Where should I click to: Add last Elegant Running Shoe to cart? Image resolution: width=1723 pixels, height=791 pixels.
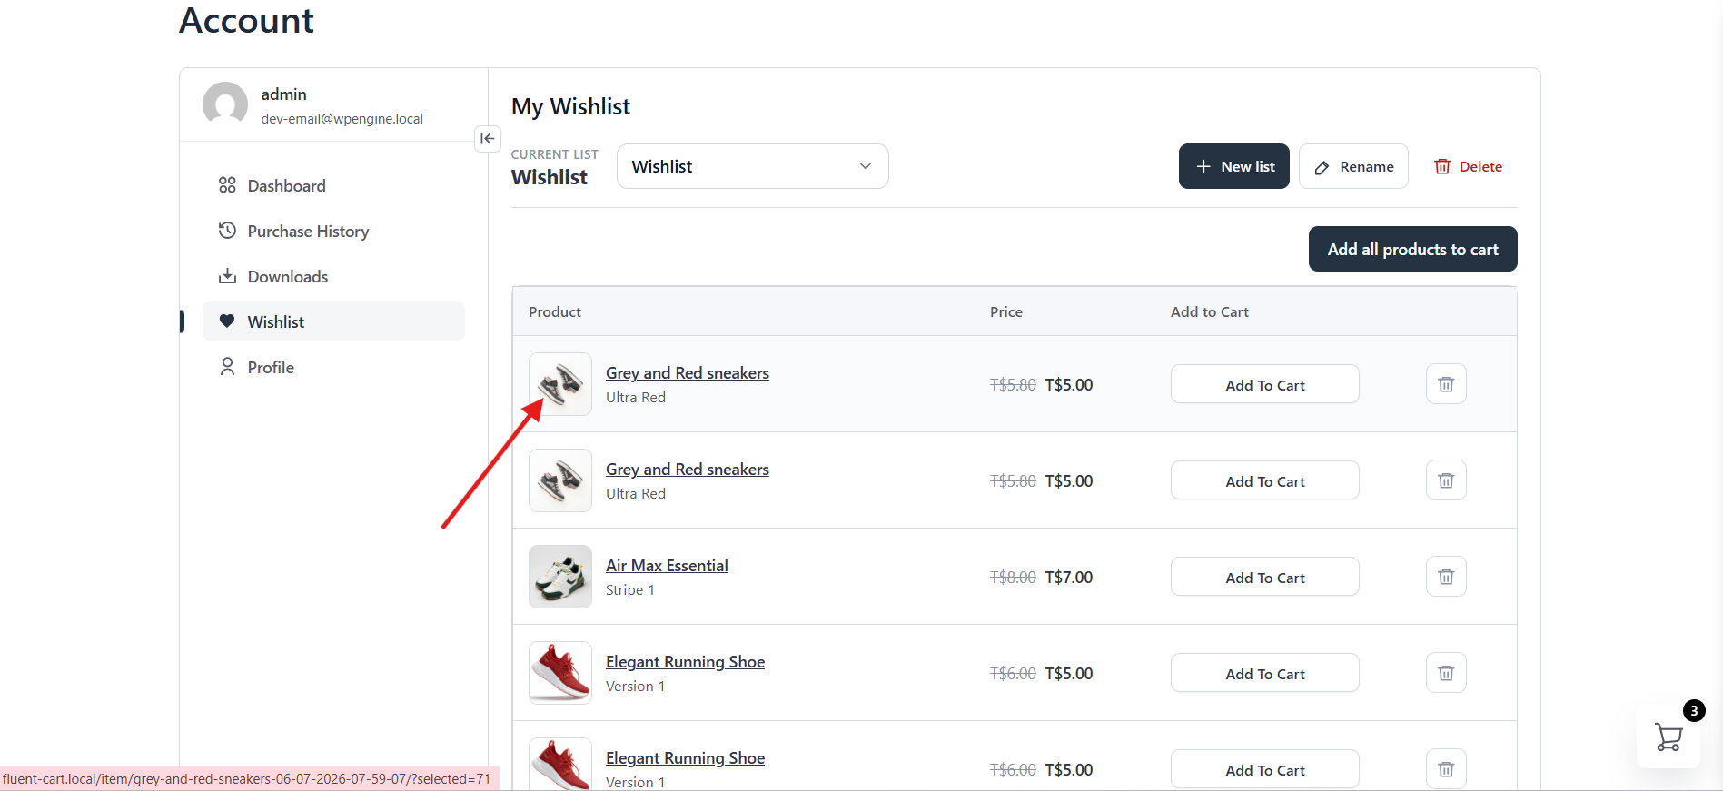coord(1264,769)
